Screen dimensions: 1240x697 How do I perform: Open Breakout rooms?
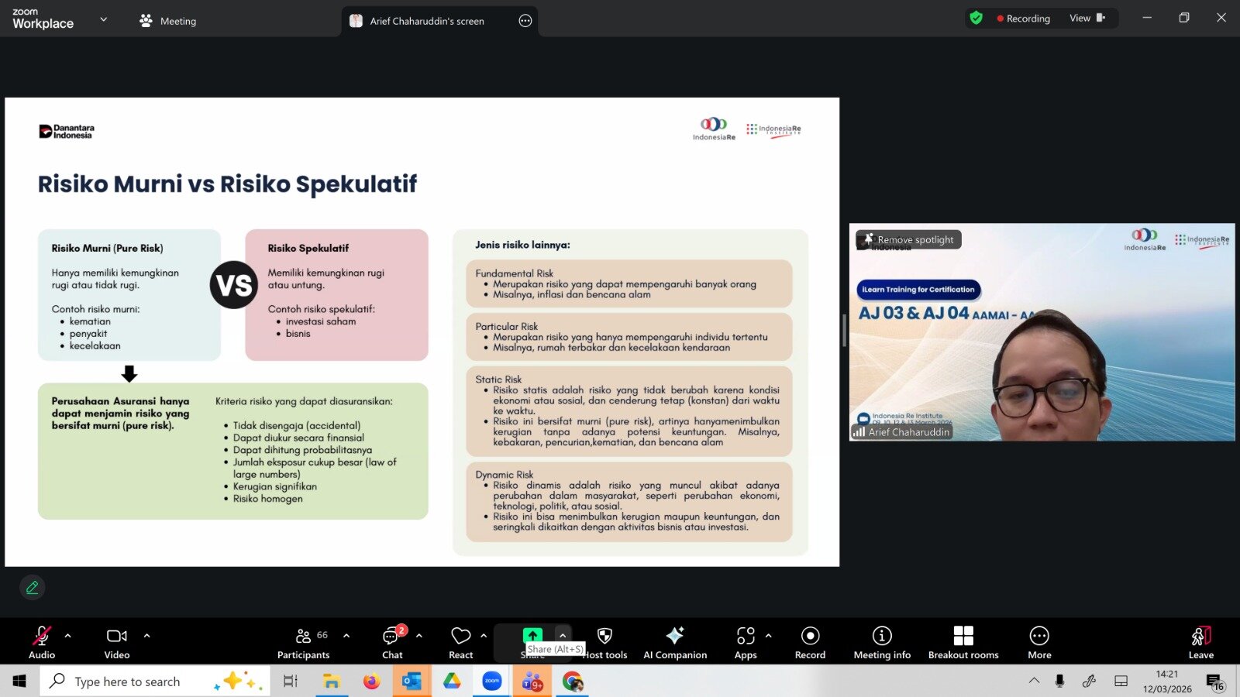(963, 642)
